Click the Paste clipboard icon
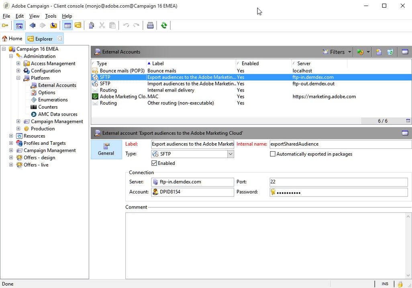 click(112, 25)
